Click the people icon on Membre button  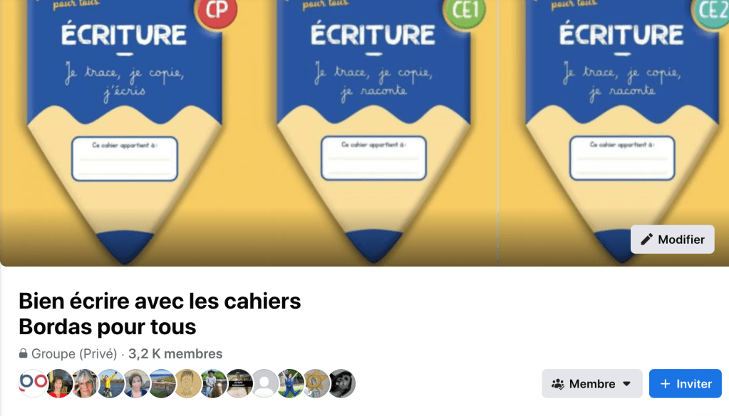coord(558,384)
